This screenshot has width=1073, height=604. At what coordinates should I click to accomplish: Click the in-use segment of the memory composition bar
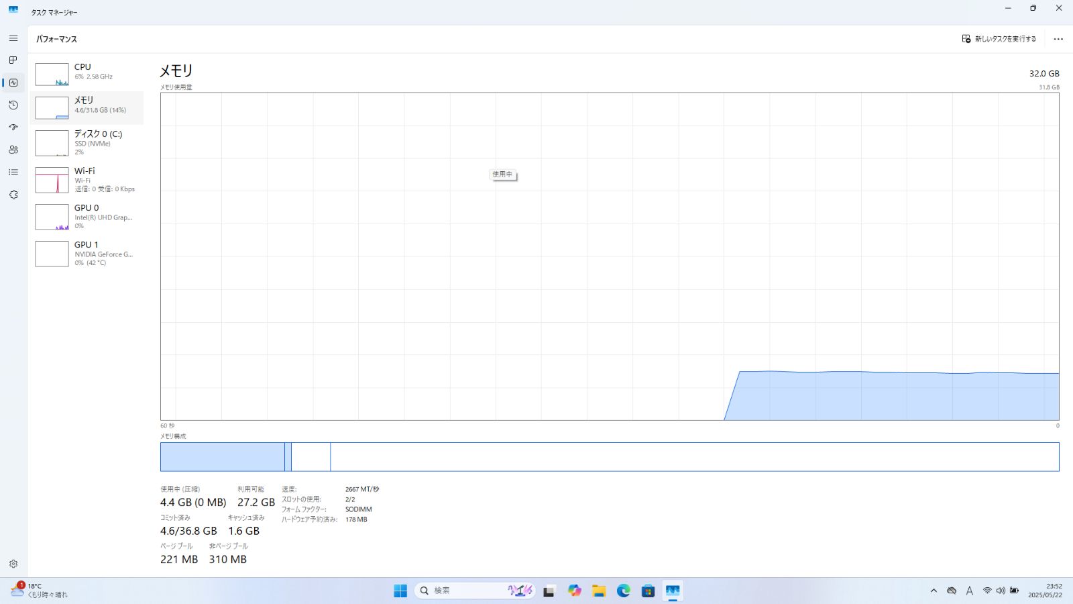point(221,456)
